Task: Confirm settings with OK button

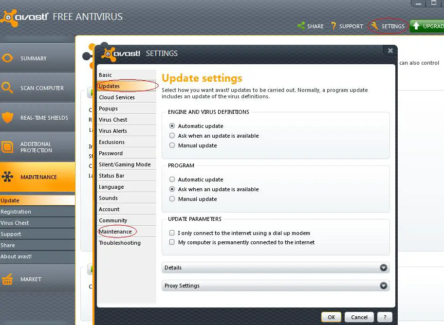Action: point(332,317)
